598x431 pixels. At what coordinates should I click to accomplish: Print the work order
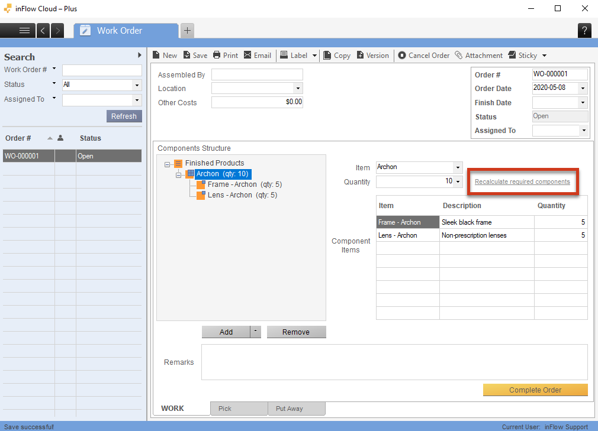tap(226, 55)
